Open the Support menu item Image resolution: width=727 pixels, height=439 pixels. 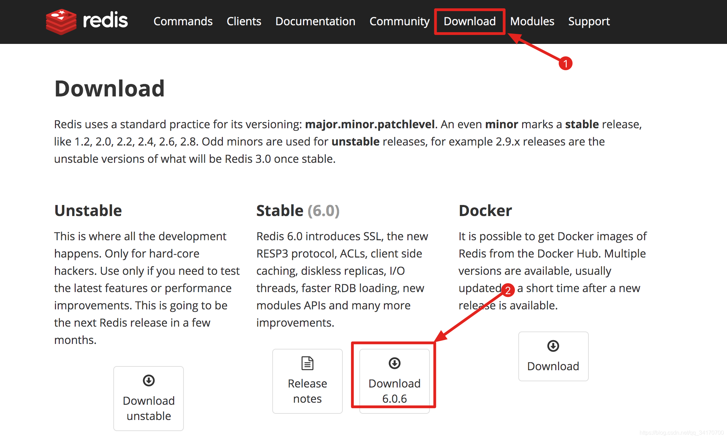pos(589,21)
